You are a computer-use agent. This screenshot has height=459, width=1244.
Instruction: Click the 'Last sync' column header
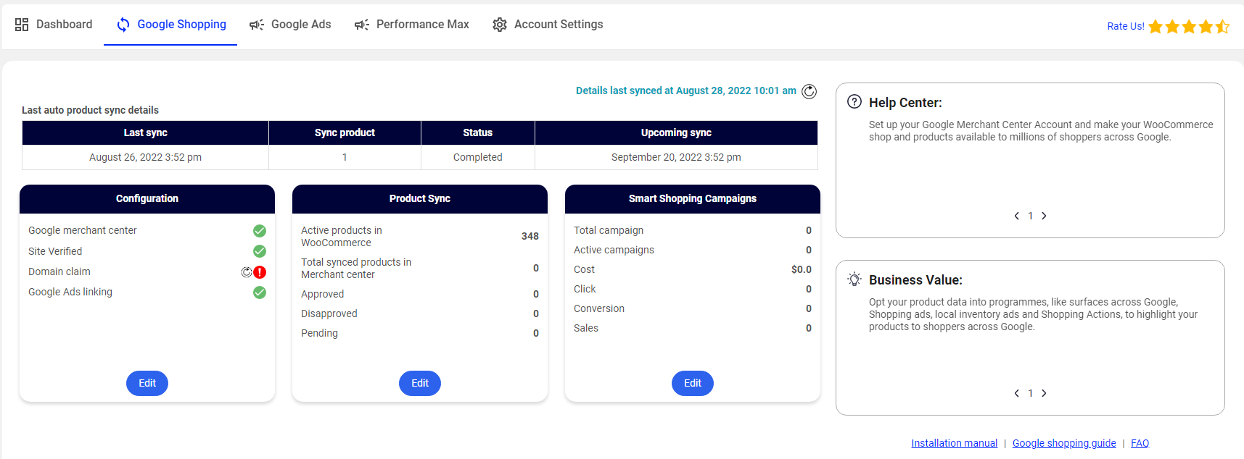[x=145, y=132]
